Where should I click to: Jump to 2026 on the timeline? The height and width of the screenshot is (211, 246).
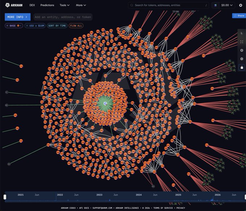218,195
